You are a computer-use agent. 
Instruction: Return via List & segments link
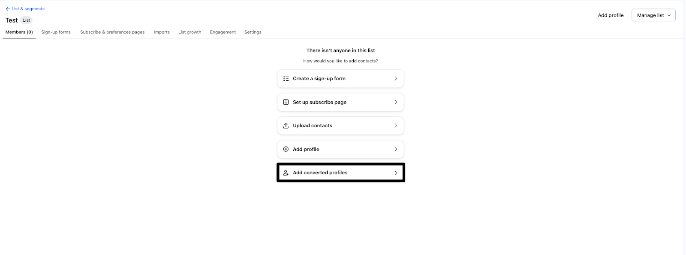(x=28, y=9)
